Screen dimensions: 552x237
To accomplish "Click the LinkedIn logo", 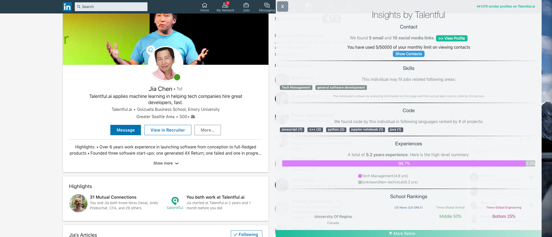I will [67, 6].
